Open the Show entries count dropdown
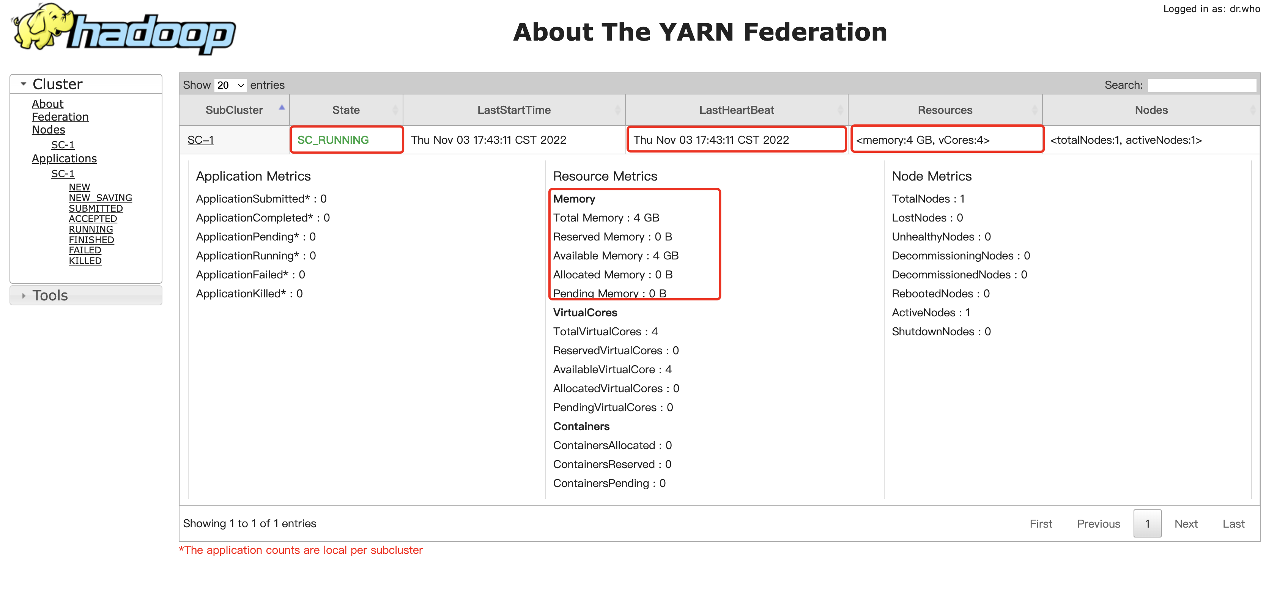Viewport: 1266px width, 594px height. point(230,85)
